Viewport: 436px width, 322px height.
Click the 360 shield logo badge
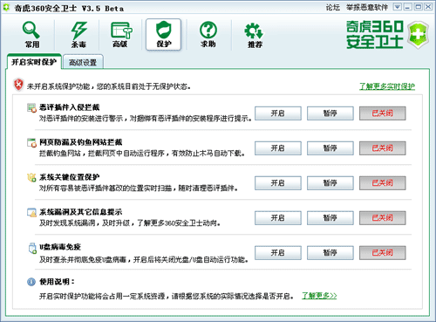418,35
